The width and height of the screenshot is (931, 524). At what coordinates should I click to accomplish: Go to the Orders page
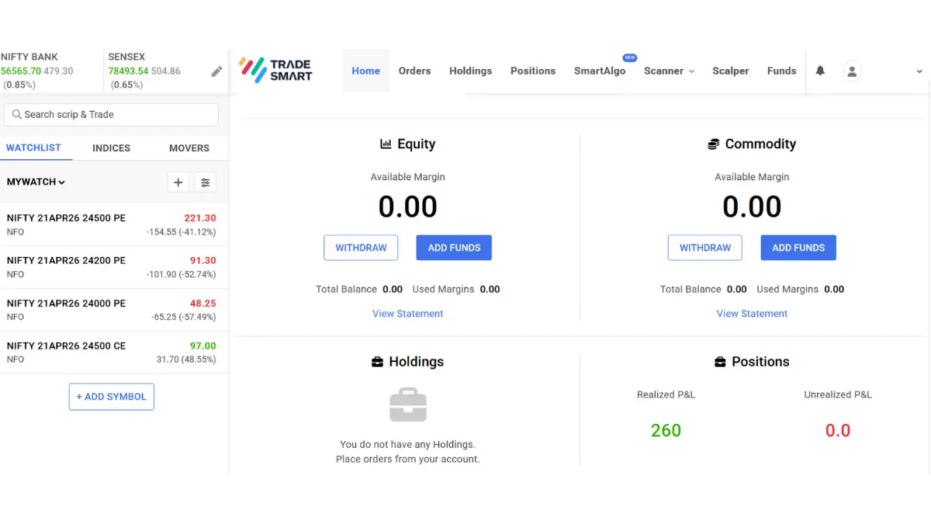tap(414, 71)
